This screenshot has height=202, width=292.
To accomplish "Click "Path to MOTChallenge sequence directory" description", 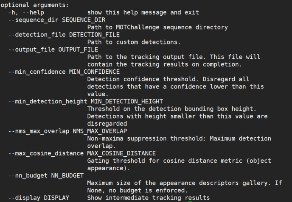I will (157, 27).
